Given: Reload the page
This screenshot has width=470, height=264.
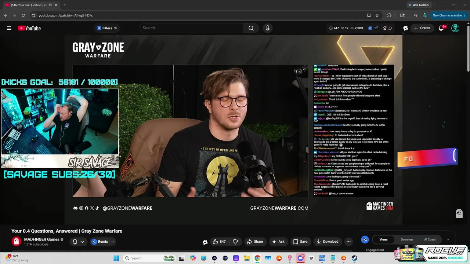Looking at the screenshot, I should coord(23,15).
